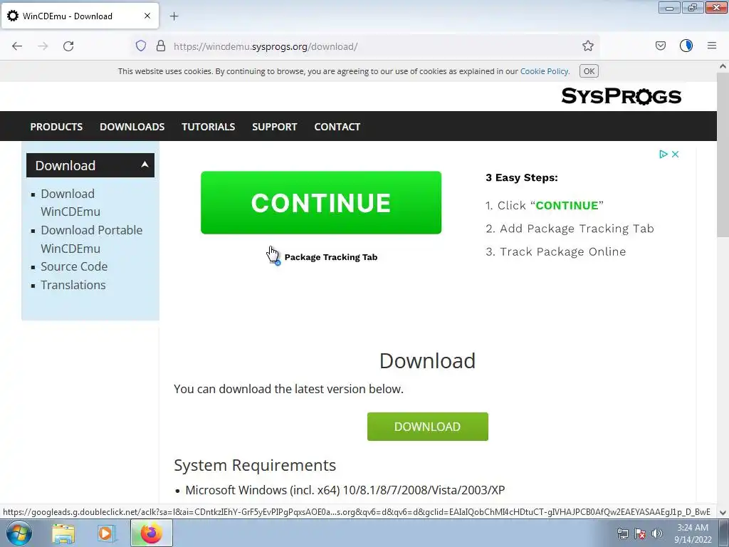Viewport: 729px width, 547px height.
Task: Click the Firefox taskbar icon
Action: click(152, 533)
